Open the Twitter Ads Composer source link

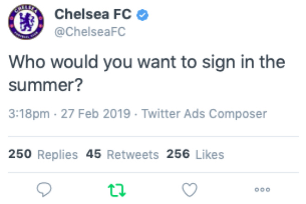(204, 114)
